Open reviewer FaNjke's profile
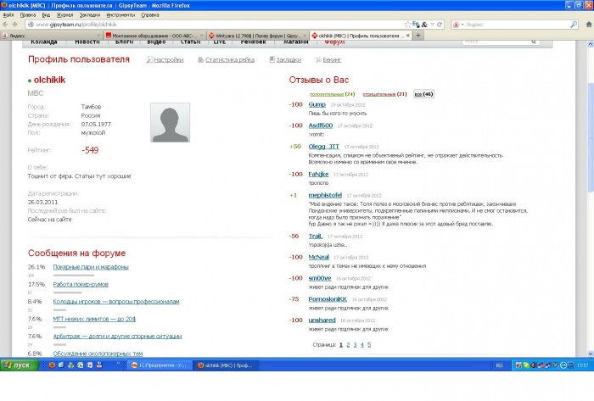The height and width of the screenshot is (401, 594). point(318,174)
